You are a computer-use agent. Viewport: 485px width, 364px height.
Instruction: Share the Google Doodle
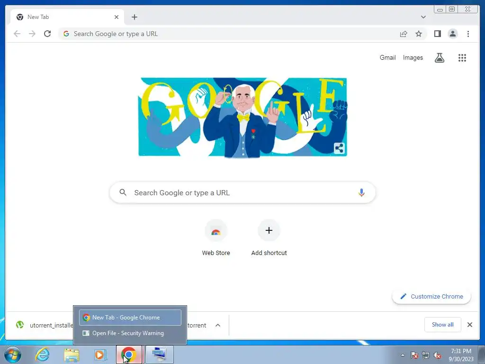pos(339,148)
